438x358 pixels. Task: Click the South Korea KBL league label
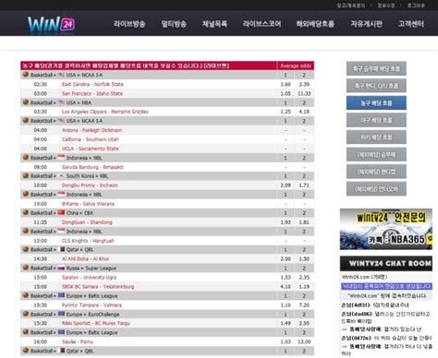pos(87,176)
